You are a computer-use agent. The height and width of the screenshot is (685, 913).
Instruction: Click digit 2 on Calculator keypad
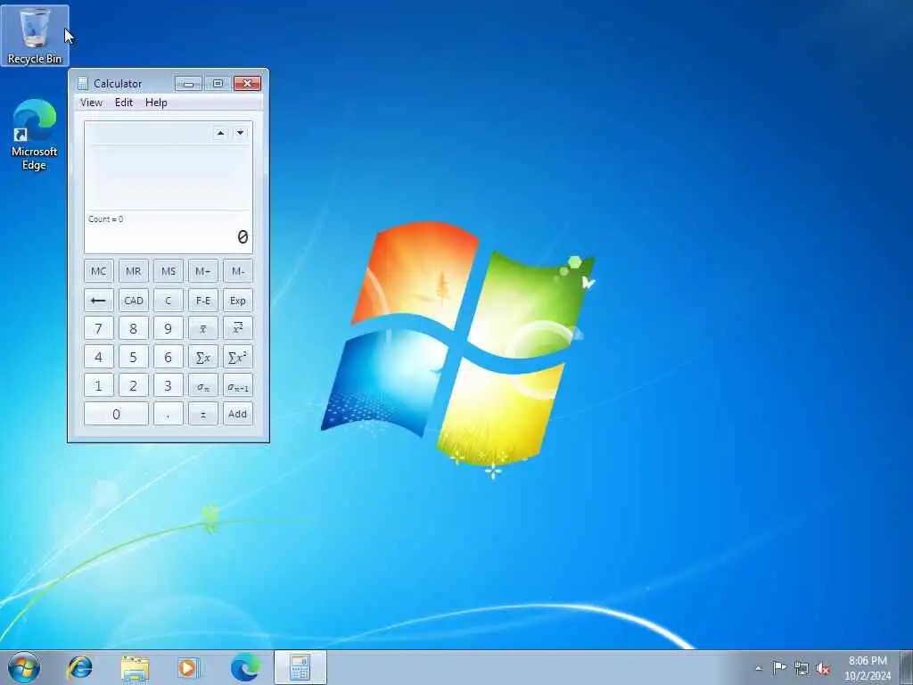(x=134, y=385)
